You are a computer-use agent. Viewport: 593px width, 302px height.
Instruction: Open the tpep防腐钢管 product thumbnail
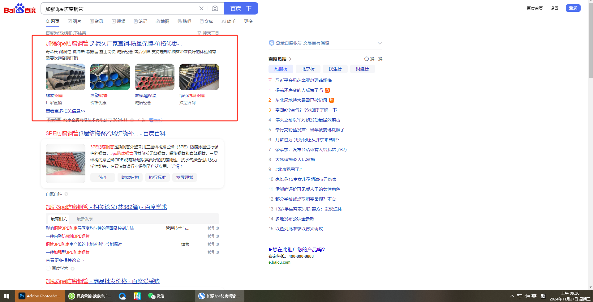[x=199, y=77]
